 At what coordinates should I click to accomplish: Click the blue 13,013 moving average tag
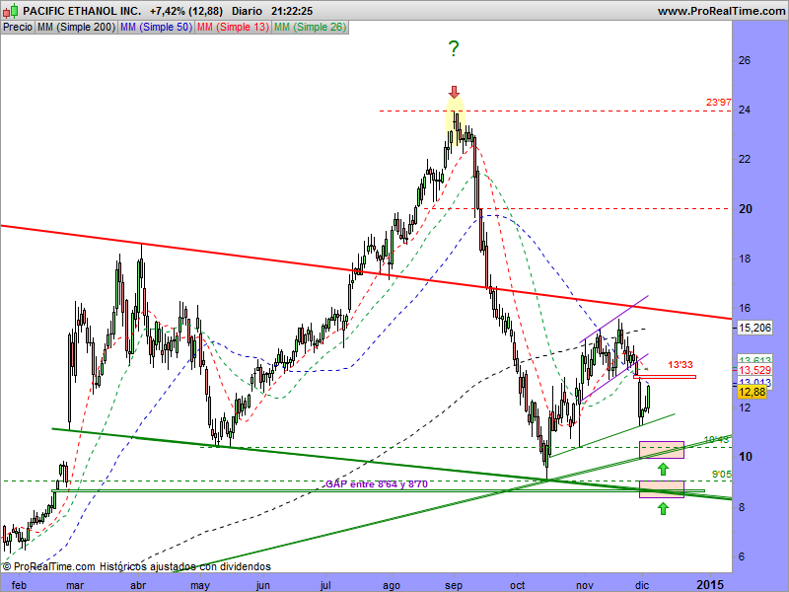point(754,382)
